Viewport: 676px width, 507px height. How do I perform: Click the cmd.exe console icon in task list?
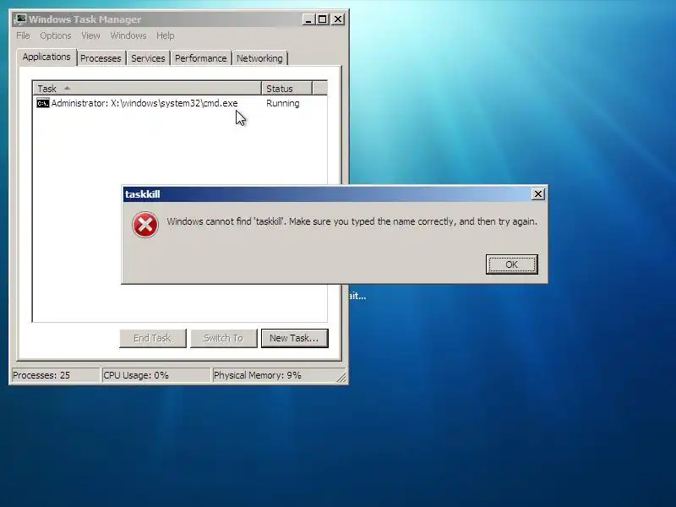[43, 103]
